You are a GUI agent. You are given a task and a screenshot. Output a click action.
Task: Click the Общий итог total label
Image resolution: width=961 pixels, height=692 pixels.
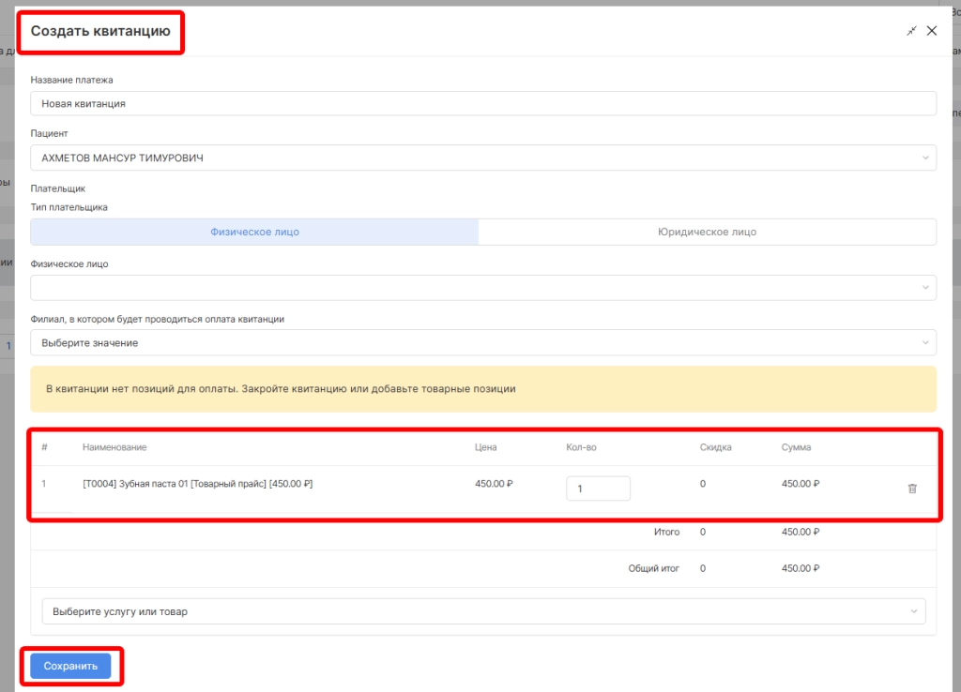pos(653,568)
